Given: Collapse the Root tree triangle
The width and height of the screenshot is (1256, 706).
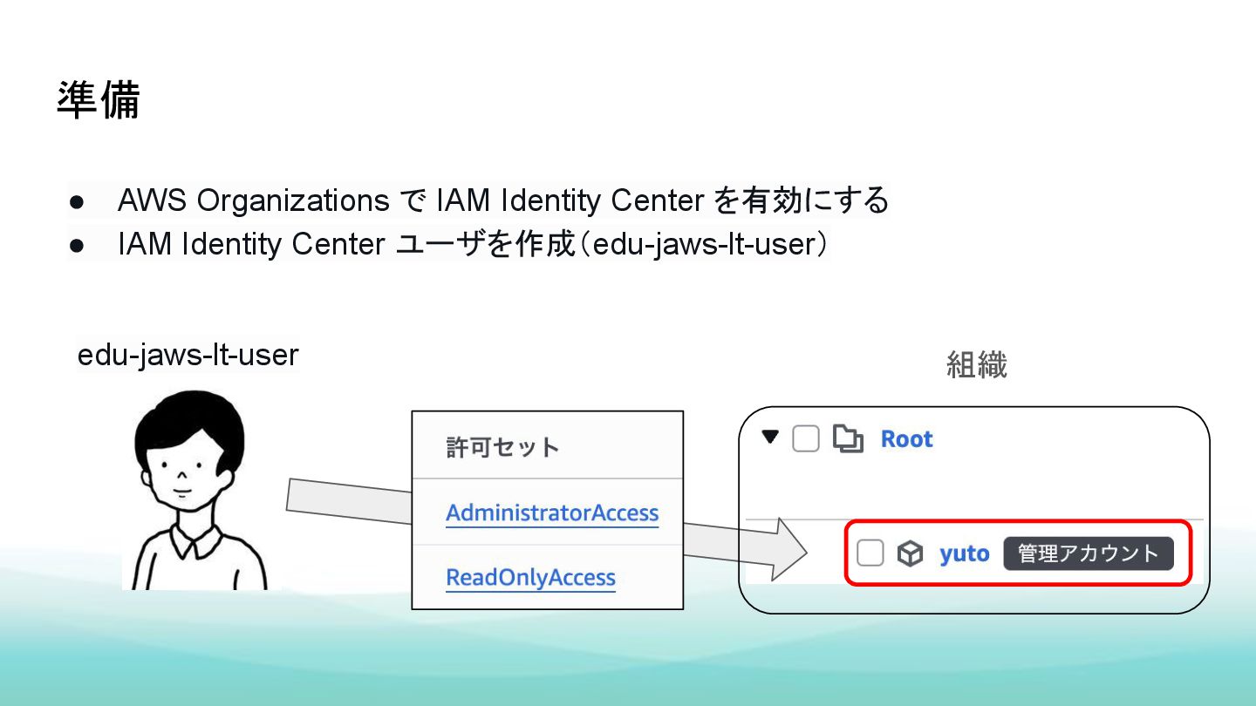Looking at the screenshot, I should coord(769,438).
